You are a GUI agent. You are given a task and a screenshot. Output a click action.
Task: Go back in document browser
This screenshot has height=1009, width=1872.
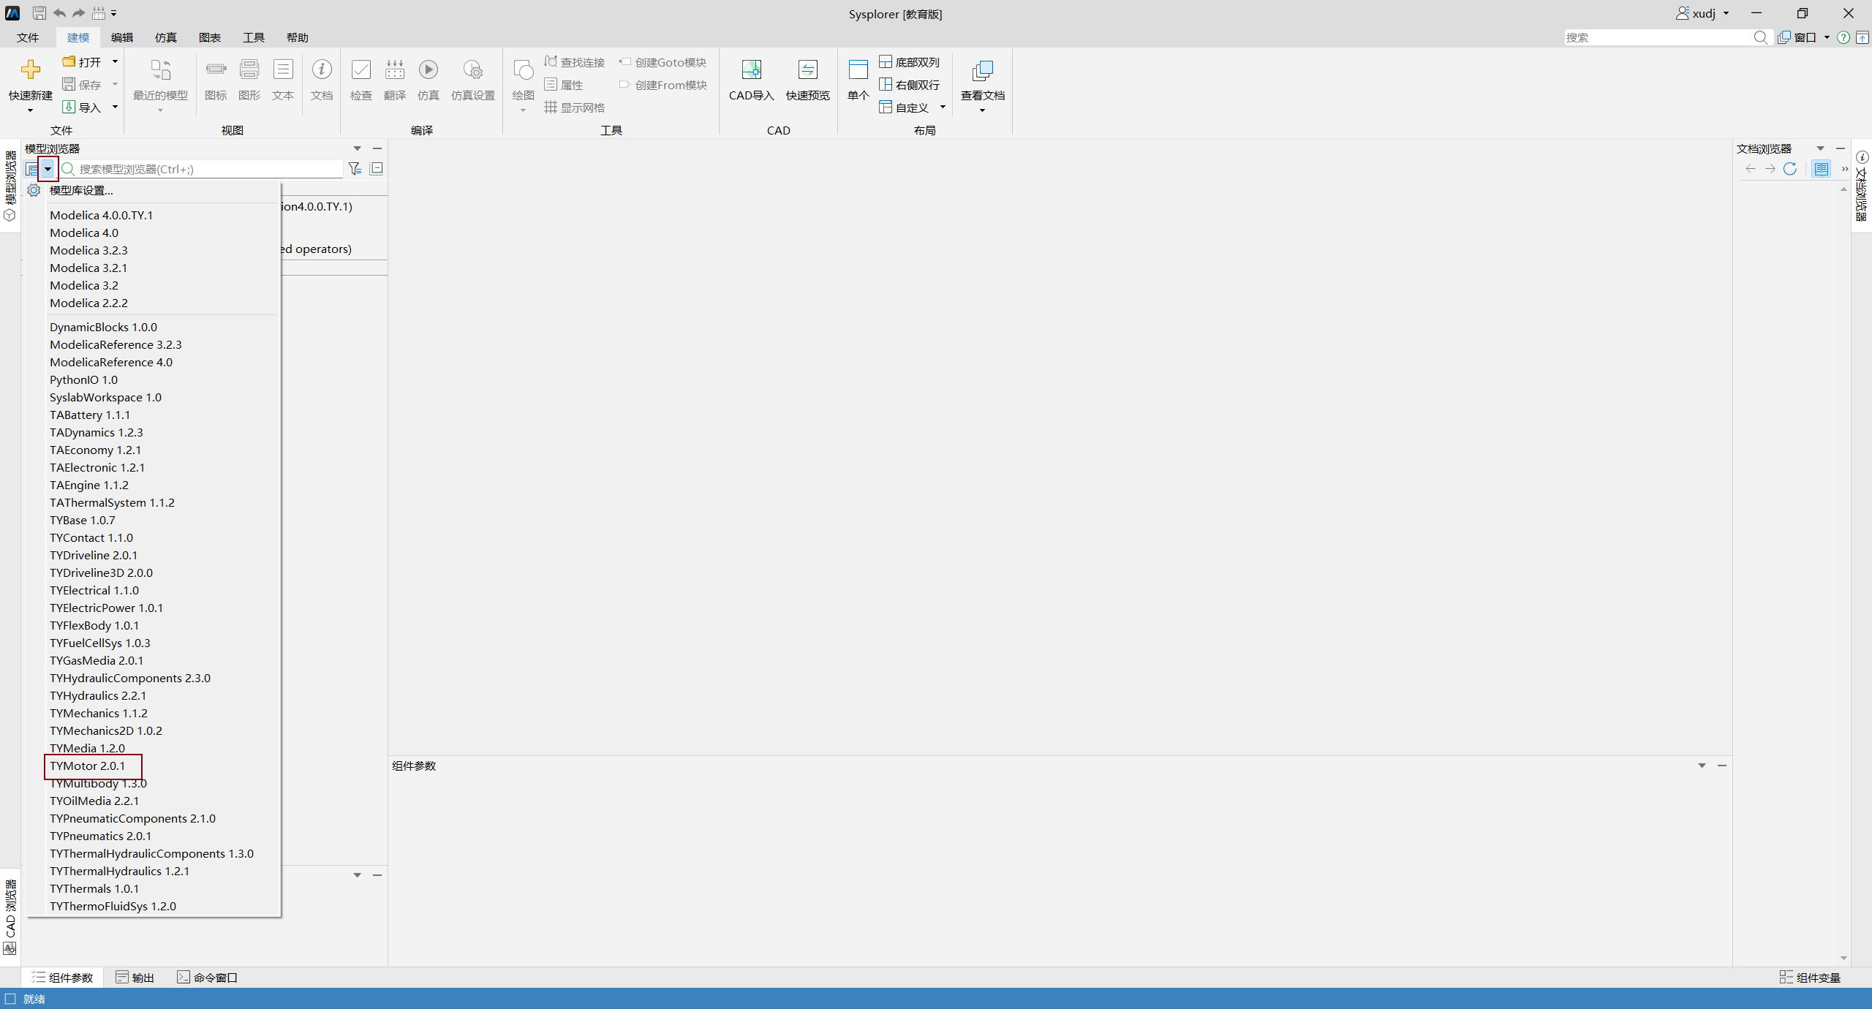pyautogui.click(x=1751, y=169)
